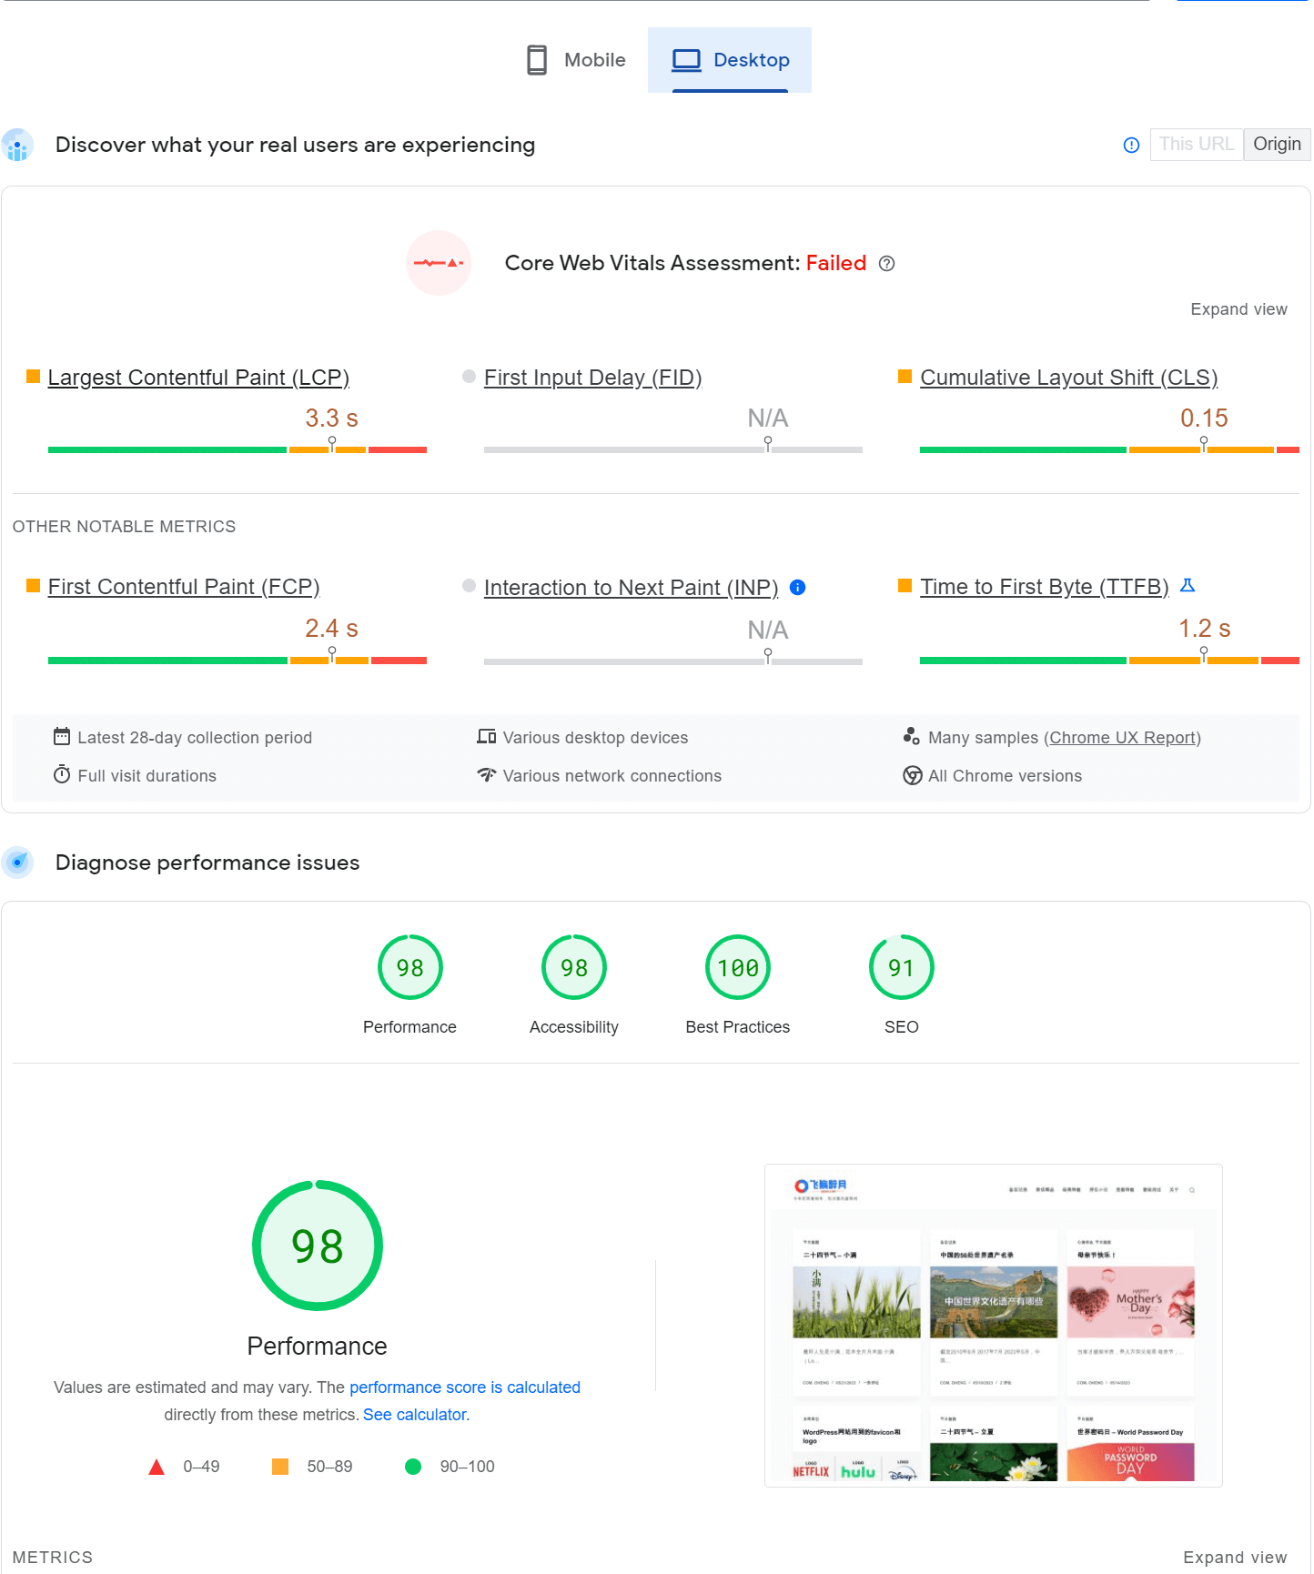
Task: Click the Accessibility score gauge
Action: 573,968
